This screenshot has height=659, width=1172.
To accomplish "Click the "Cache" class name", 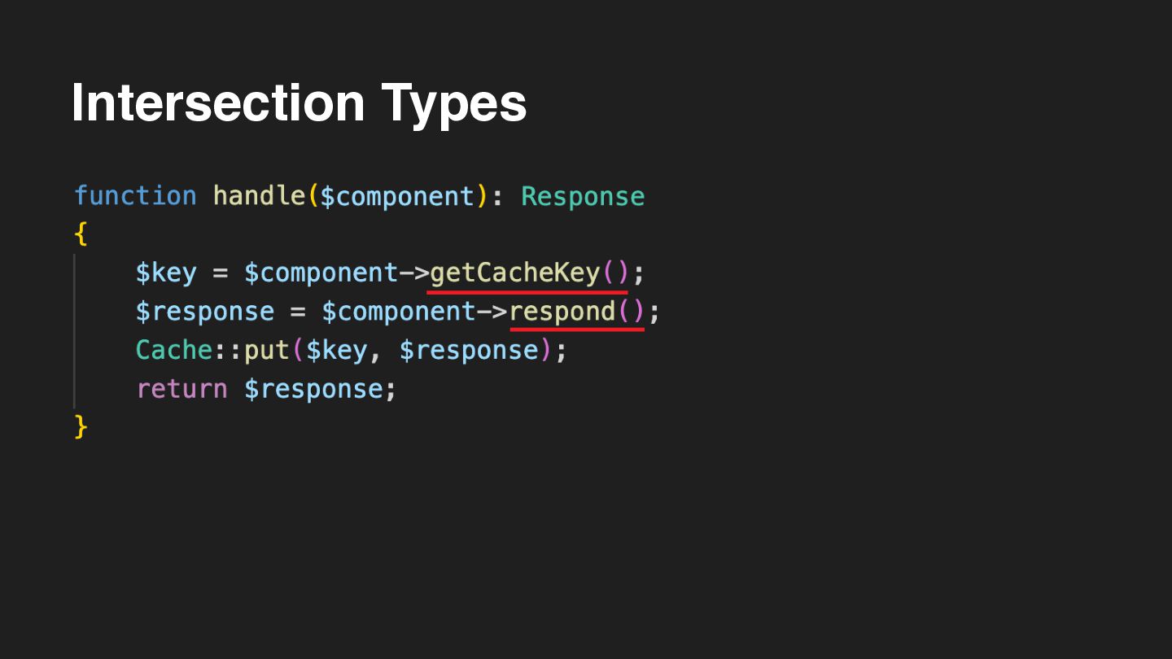I will (174, 350).
